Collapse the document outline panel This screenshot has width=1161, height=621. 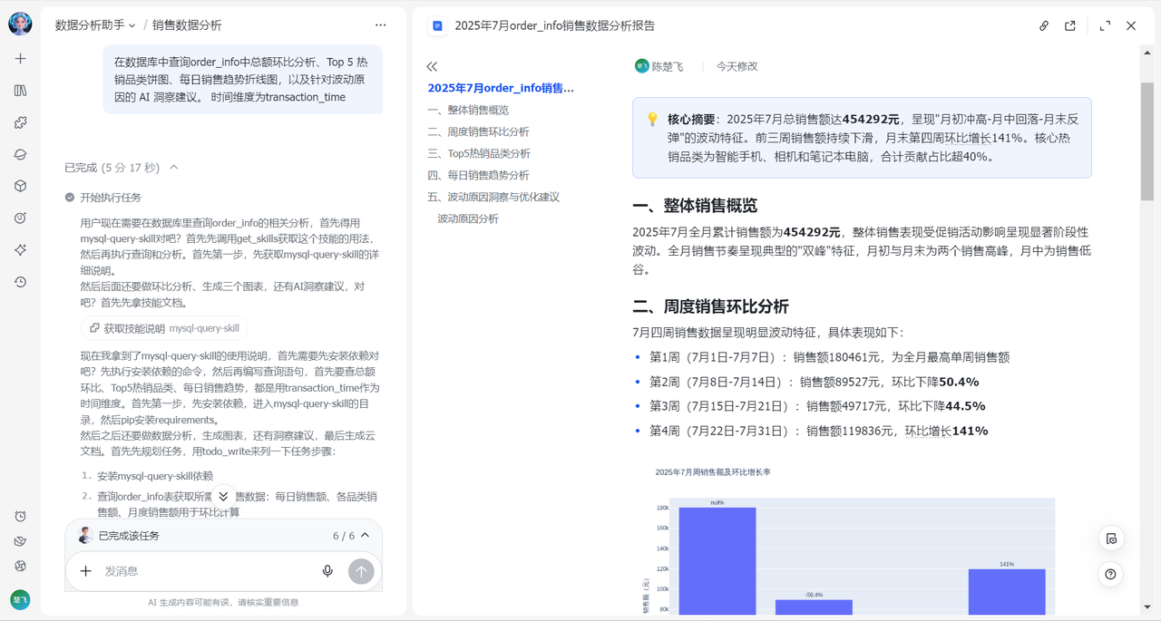[432, 66]
